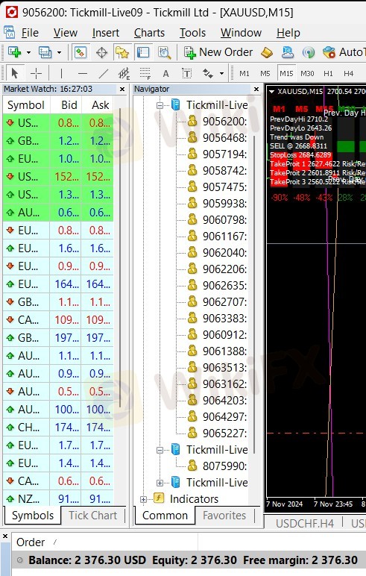366x576 pixels.
Task: Click the Profiles toolbar icon
Action: pyautogui.click(x=45, y=52)
